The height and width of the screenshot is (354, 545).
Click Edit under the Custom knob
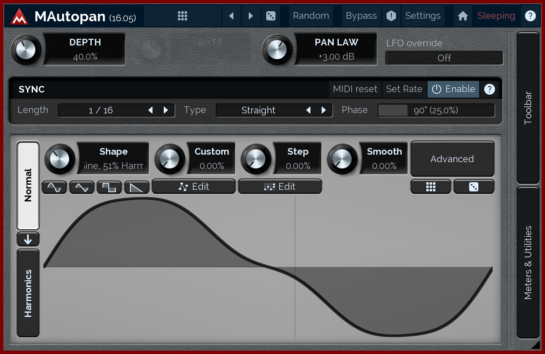pos(194,186)
